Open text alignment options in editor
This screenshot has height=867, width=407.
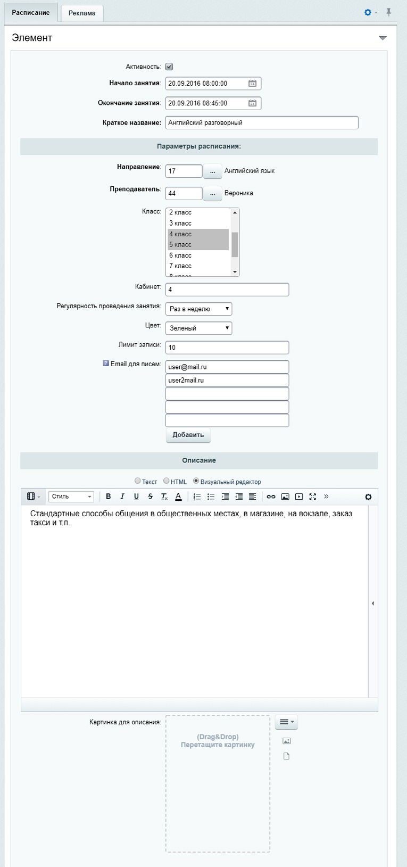(x=253, y=497)
